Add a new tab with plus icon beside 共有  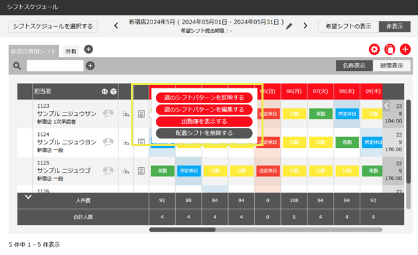click(88, 50)
